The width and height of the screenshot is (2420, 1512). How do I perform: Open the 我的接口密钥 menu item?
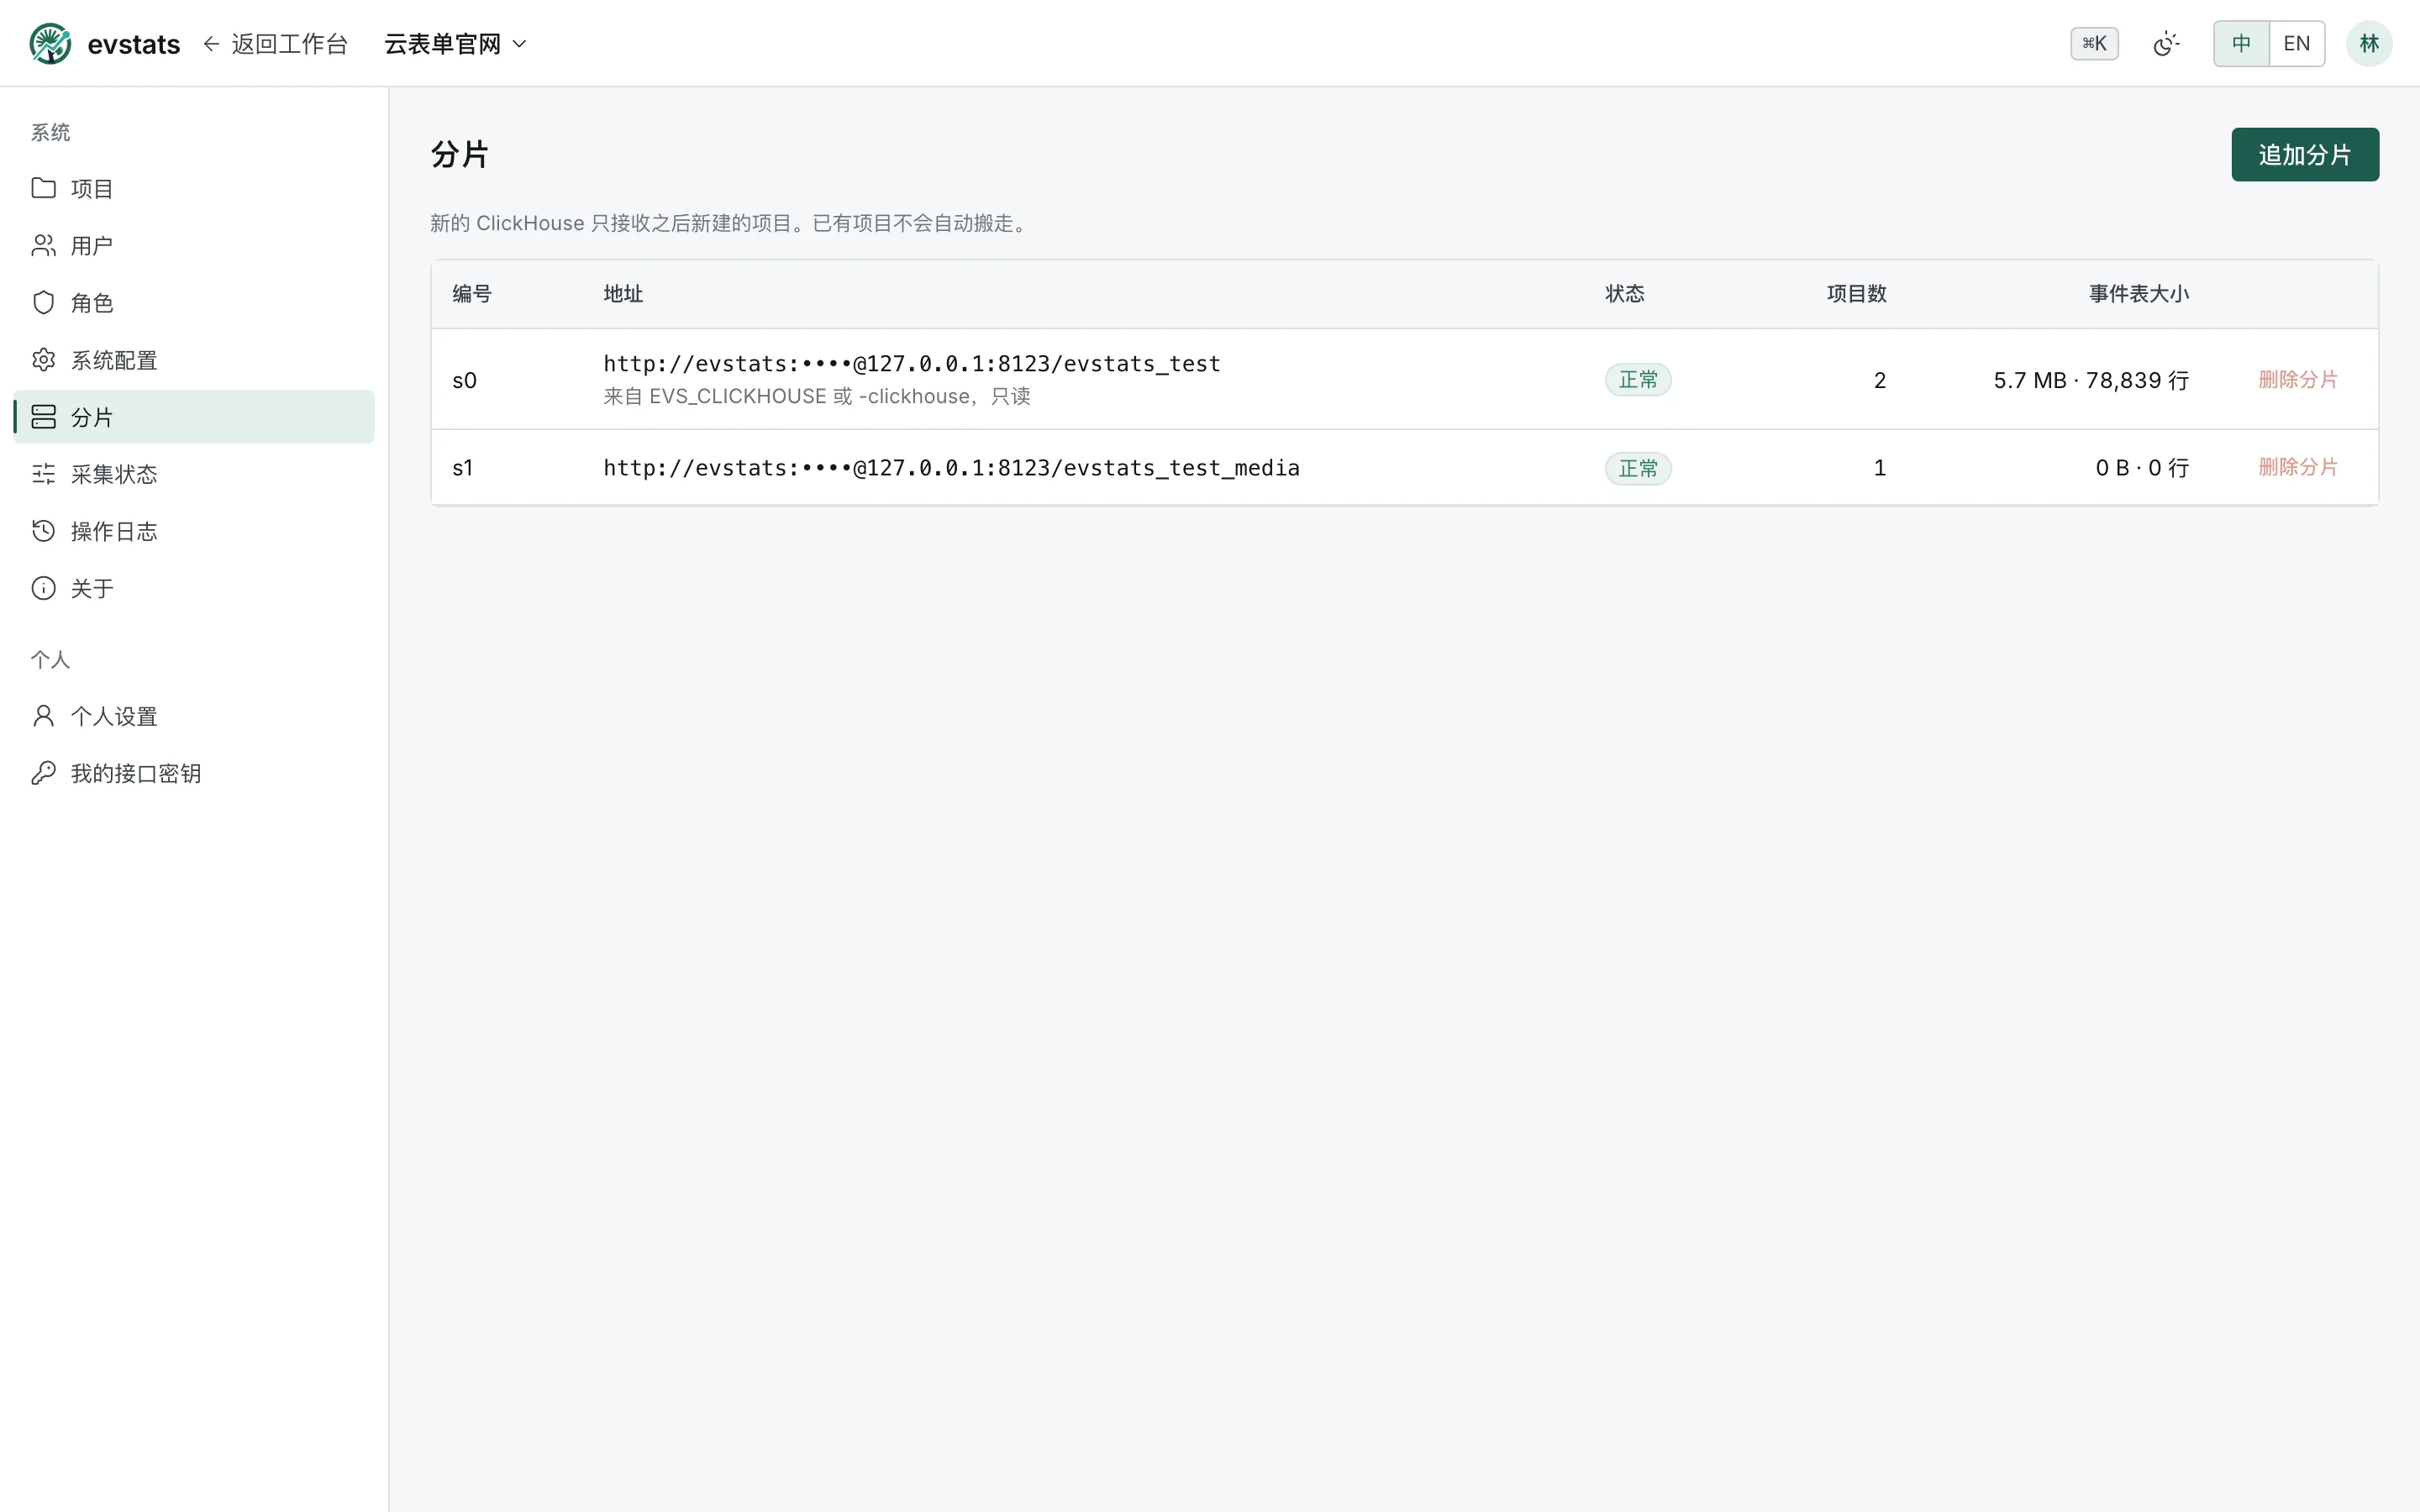coord(194,772)
